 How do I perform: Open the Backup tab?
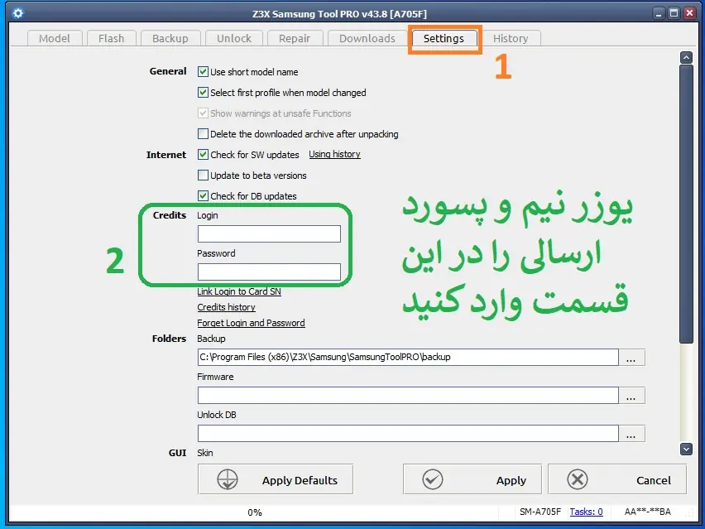coord(170,38)
